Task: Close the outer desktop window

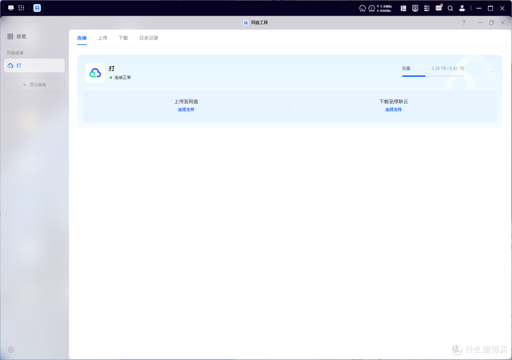Action: [x=502, y=8]
